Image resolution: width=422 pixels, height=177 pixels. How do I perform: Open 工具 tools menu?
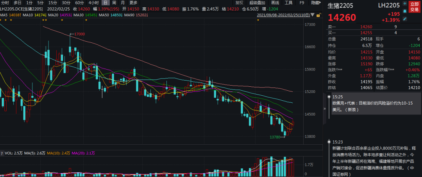tap(288, 3)
